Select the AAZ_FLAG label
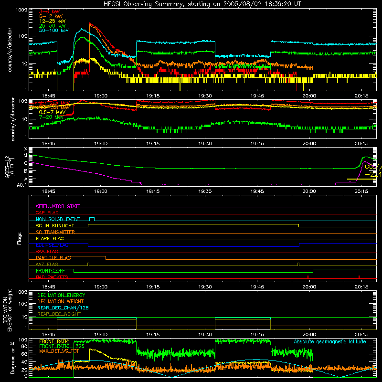Viewport: 382px width, 382px height. [x=47, y=264]
